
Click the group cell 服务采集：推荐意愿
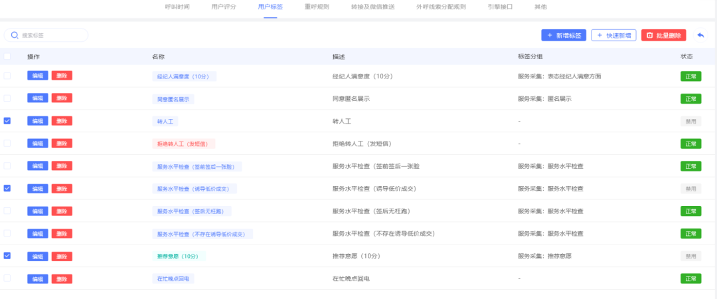(x=544, y=256)
